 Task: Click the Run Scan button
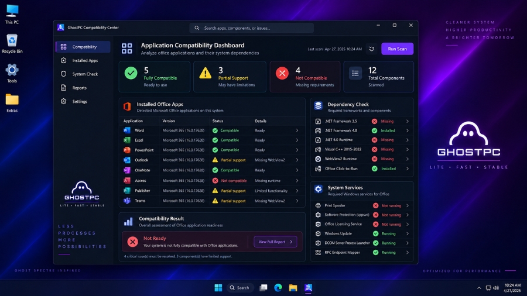click(x=397, y=49)
